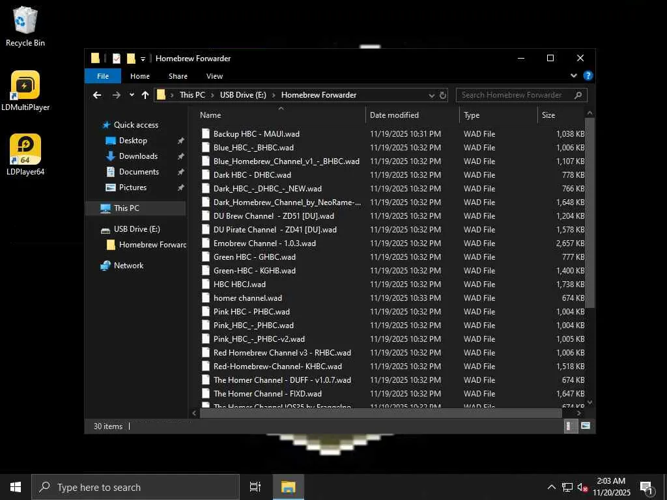Go up one level with Up arrow
Viewport: 667px width, 500px height.
coord(145,95)
